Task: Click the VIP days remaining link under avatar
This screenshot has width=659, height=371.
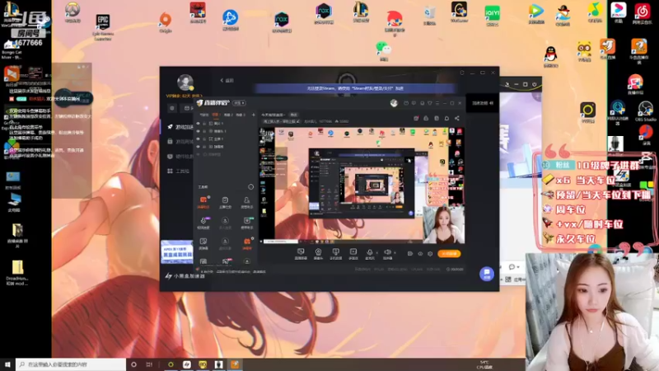Action: [184, 96]
